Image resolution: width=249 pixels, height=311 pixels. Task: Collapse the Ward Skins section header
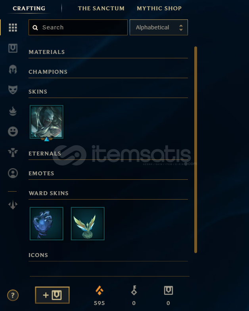(x=108, y=194)
